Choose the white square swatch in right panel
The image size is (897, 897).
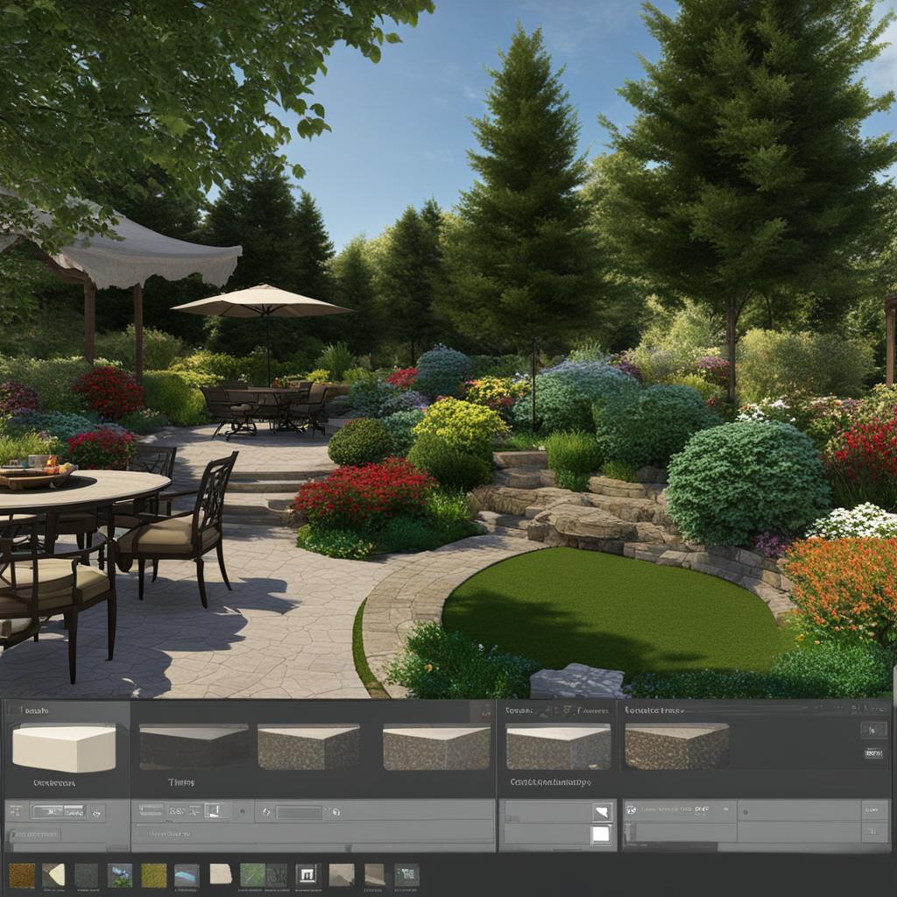pos(601,835)
